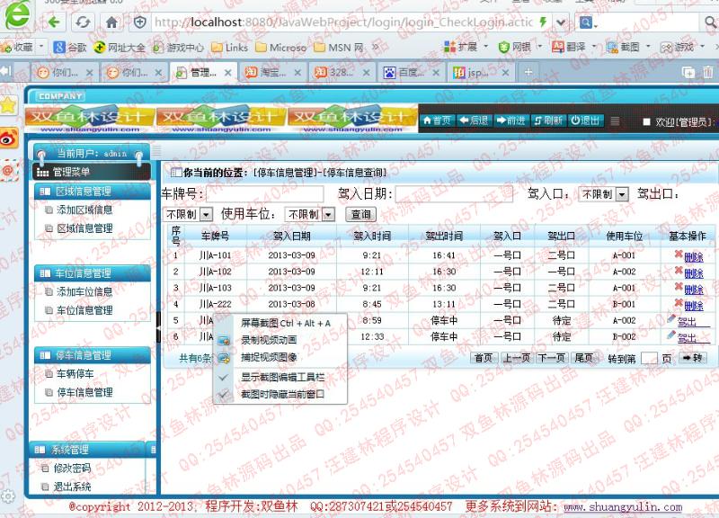The width and height of the screenshot is (719, 518).
Task: Open the 驾入口 不限制 dropdown
Action: [x=603, y=194]
